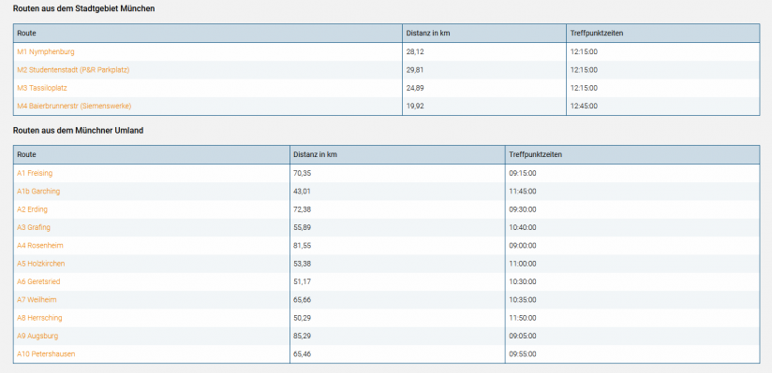The width and height of the screenshot is (772, 373).
Task: Select the meeting time 10:40:00
Action: (x=523, y=227)
